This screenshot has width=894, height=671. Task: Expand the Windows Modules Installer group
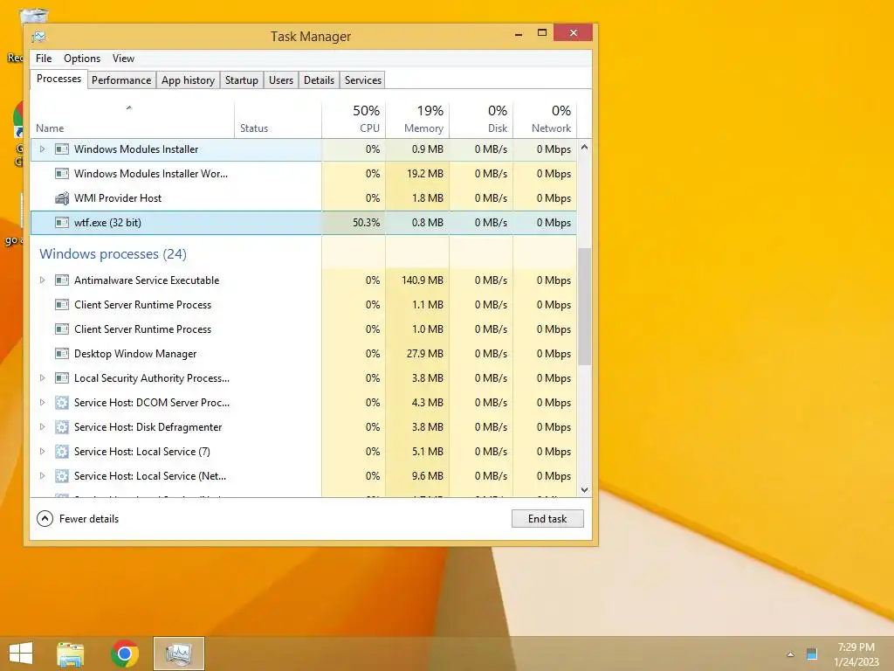[x=42, y=149]
